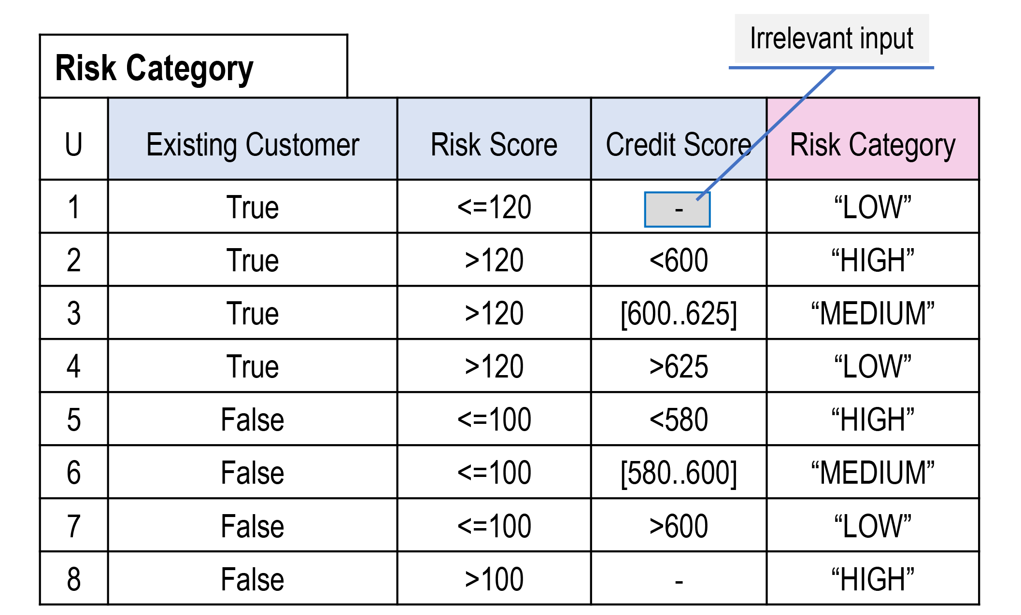Click the <=120 risk score cell
The height and width of the screenshot is (615, 1021).
tap(494, 208)
